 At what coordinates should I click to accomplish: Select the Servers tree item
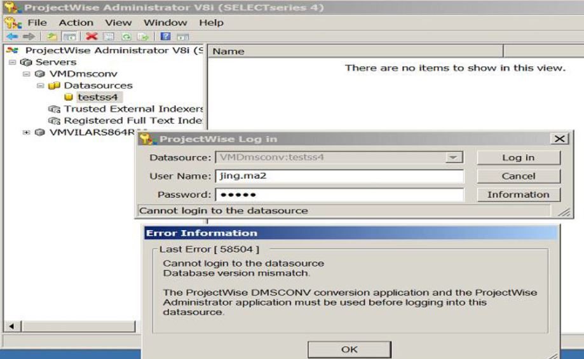(56, 62)
